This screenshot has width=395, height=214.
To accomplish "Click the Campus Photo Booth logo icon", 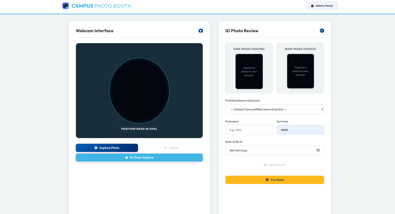I will [66, 6].
